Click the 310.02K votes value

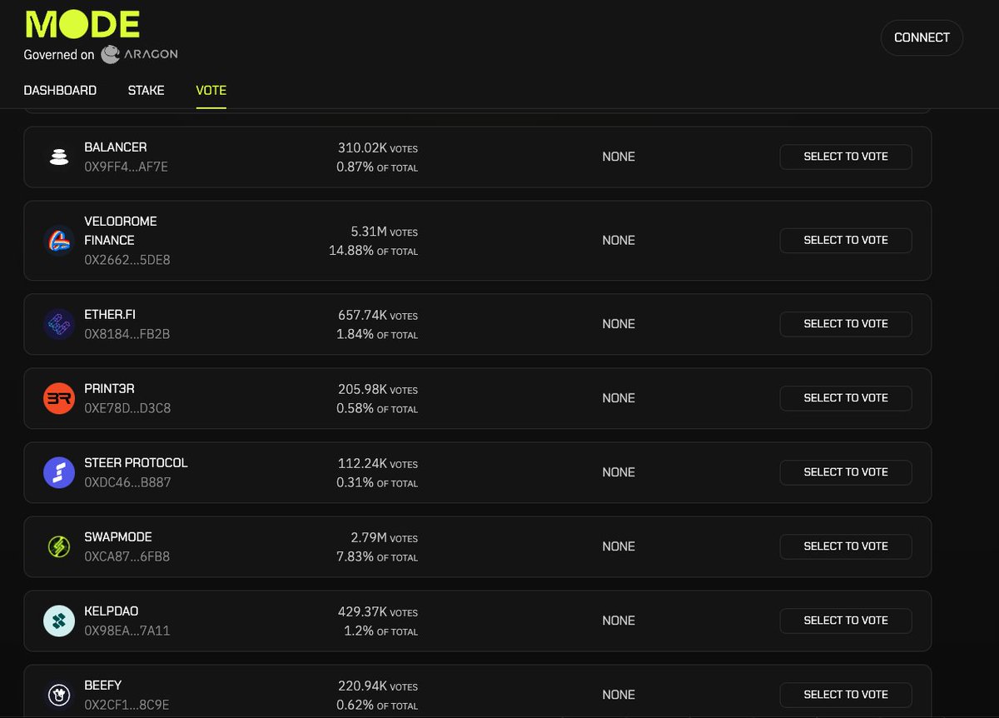(377, 148)
